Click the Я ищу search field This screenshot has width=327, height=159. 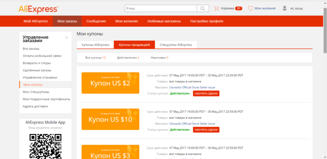coord(161,9)
